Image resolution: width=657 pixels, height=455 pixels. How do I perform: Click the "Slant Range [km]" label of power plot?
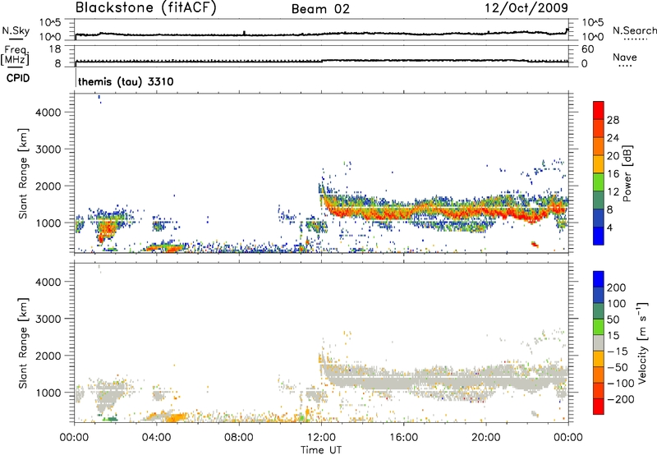(23, 173)
